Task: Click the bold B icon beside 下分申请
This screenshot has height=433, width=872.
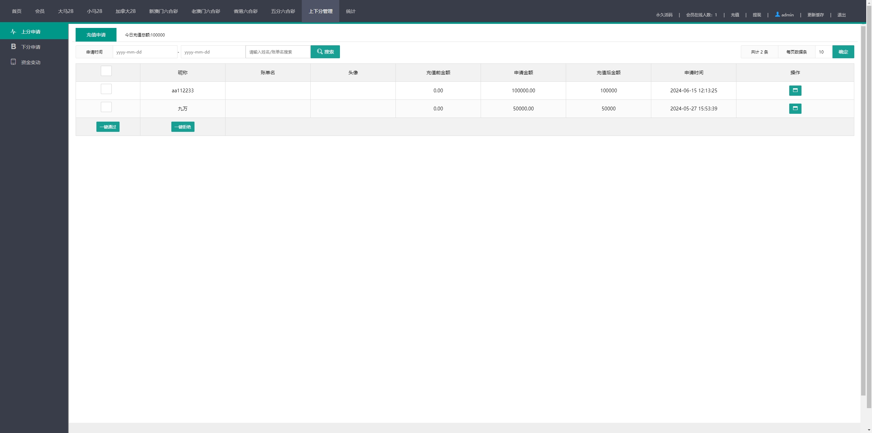Action: click(13, 47)
